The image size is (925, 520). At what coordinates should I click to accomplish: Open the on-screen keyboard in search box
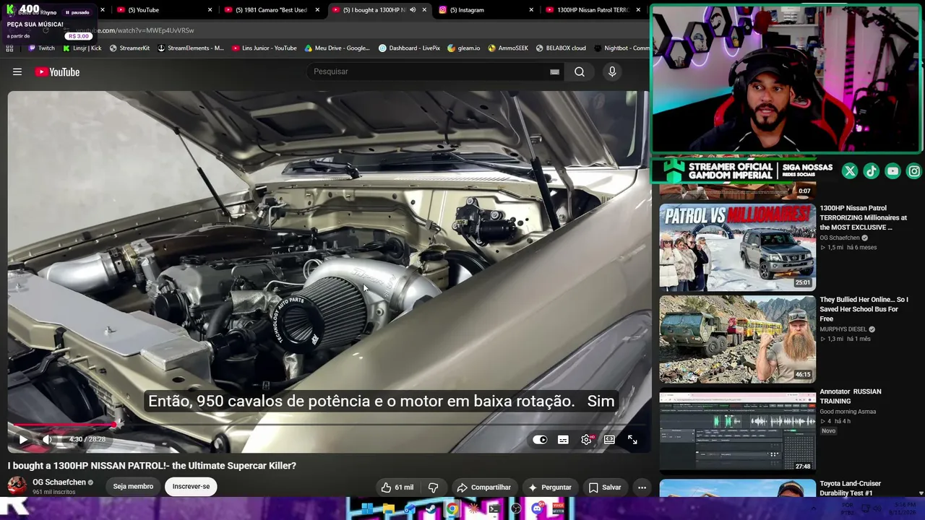coord(554,71)
